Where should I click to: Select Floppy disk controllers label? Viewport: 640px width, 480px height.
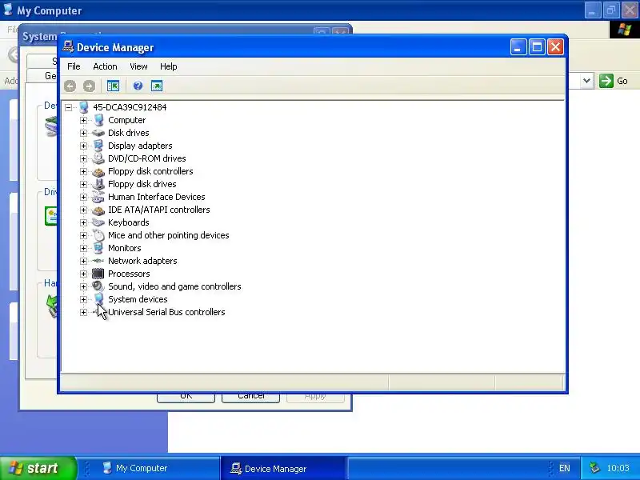pos(150,171)
